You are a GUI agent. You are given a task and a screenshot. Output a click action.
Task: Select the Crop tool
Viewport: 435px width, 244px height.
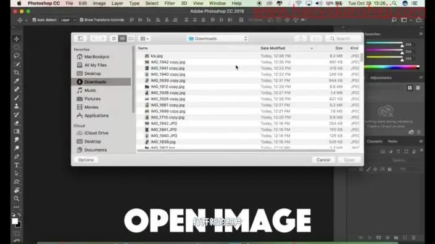pos(17,73)
